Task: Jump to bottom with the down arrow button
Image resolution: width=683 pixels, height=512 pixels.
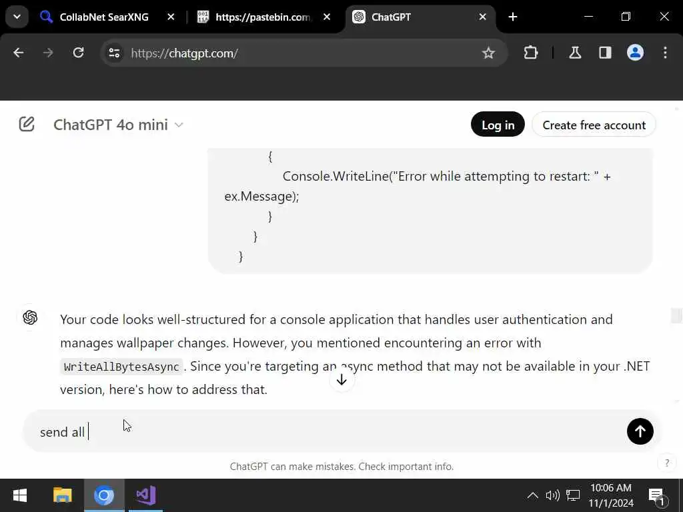Action: pos(342,379)
